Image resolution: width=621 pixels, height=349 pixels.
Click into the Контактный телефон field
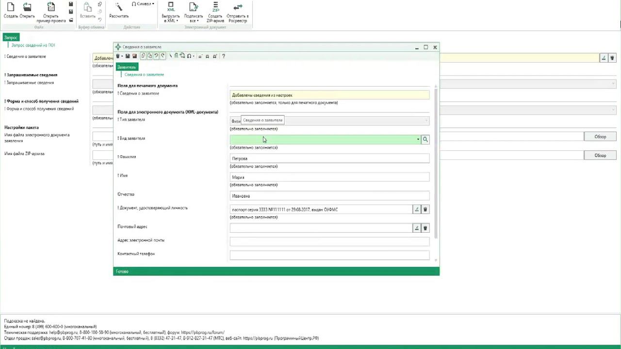(329, 255)
